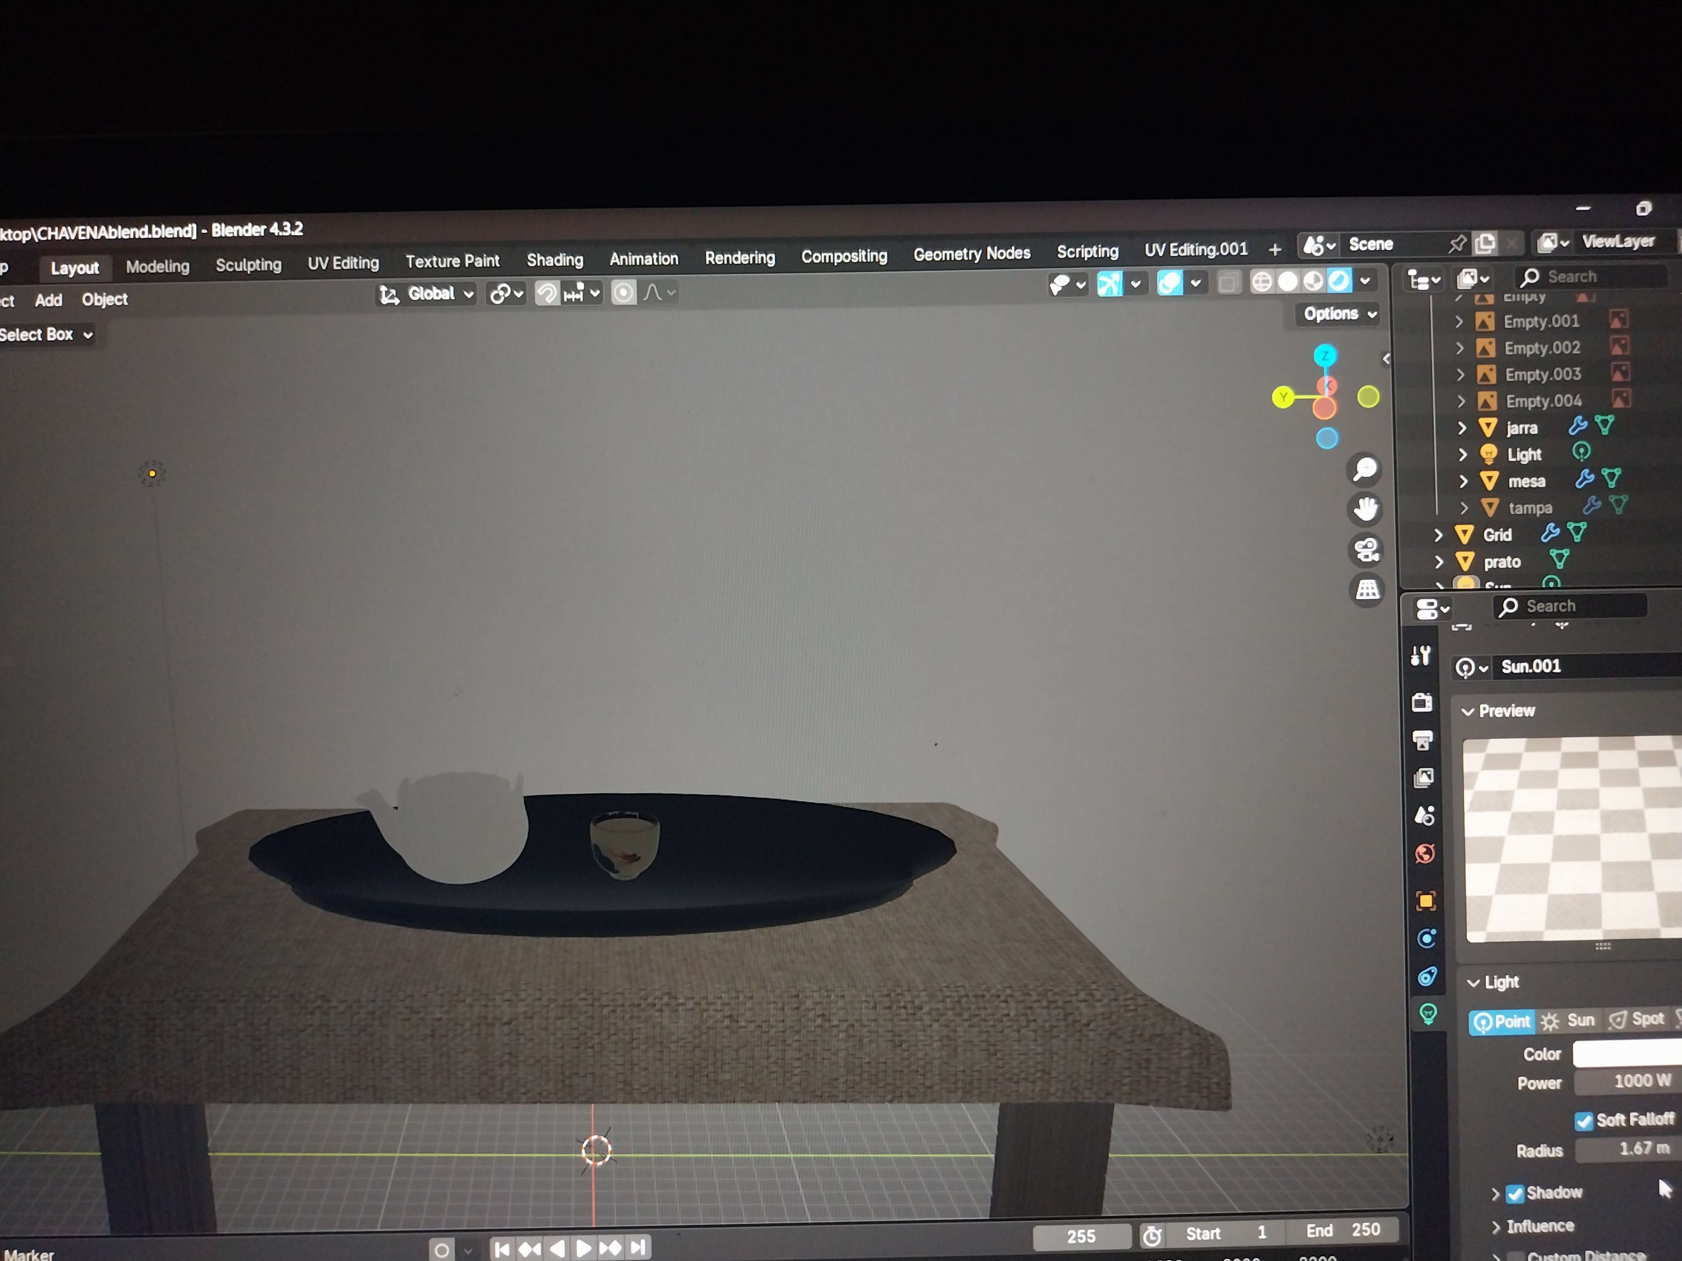1682x1261 pixels.
Task: Open the Select Box tool dropdown
Action: coord(46,335)
